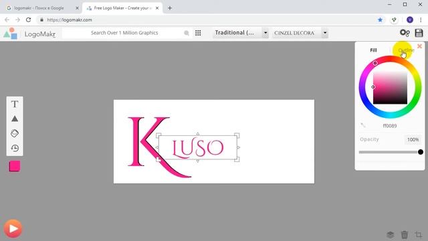Click the ff0089 hex color field
Viewport: 428px width, 241px height.
[x=390, y=126]
